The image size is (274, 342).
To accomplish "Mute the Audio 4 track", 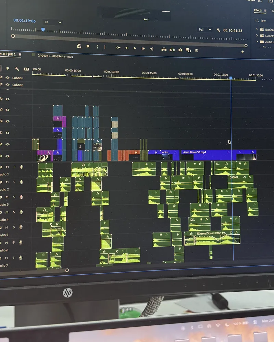I will point(7,212).
